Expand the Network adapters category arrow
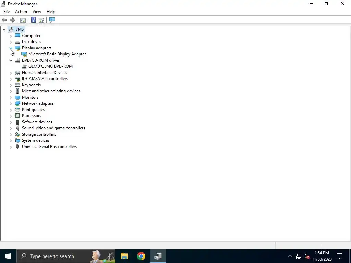This screenshot has width=351, height=263. tap(11, 103)
